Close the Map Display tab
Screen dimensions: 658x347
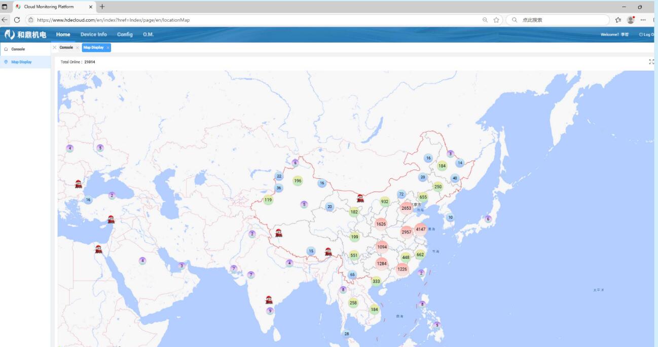(108, 48)
